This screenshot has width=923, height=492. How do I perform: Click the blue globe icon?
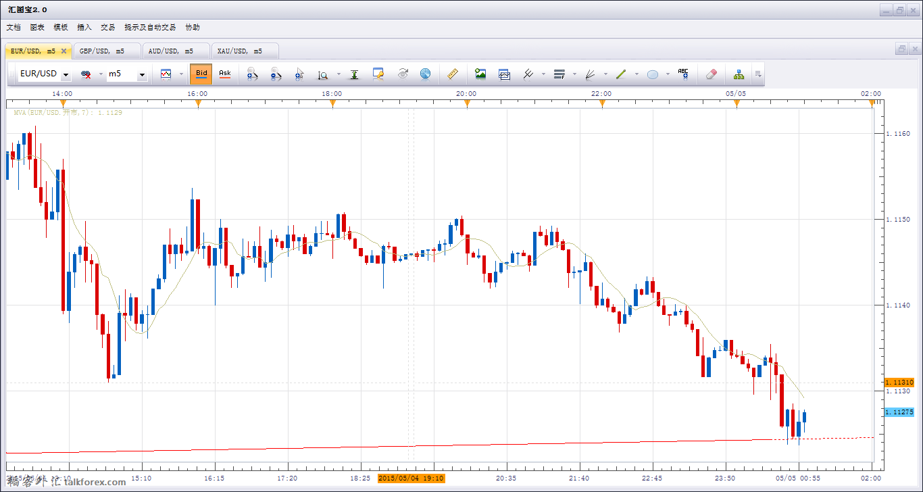pos(425,74)
